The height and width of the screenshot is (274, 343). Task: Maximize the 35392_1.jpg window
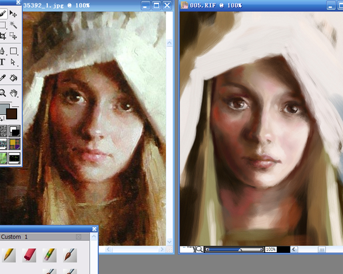tap(156, 6)
